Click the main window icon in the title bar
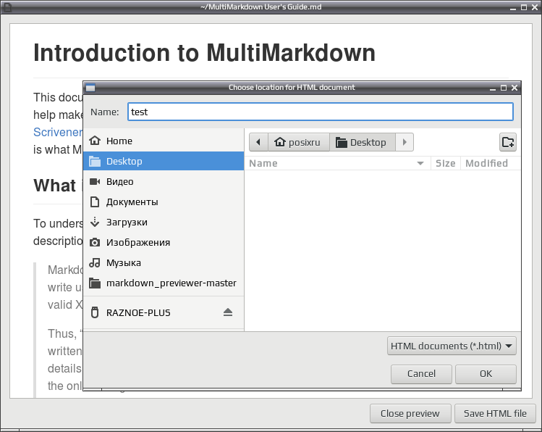 click(x=7, y=7)
